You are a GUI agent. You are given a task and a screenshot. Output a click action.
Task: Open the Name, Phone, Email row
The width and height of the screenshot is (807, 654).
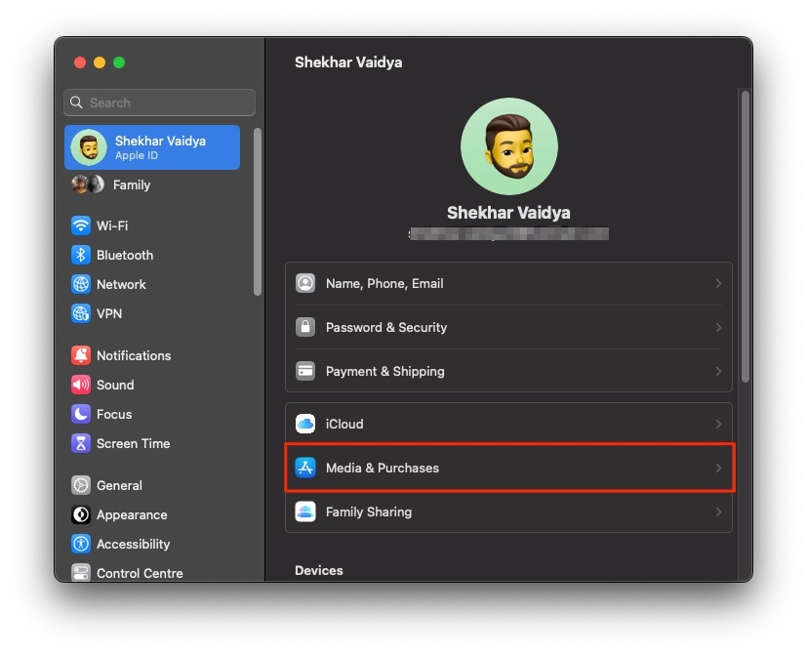pyautogui.click(x=508, y=283)
